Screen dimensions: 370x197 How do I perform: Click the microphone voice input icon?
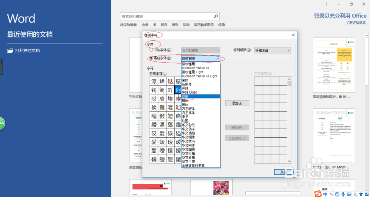(343, 194)
